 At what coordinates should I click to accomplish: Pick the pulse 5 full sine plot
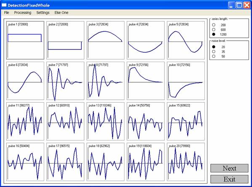pos(186,40)
